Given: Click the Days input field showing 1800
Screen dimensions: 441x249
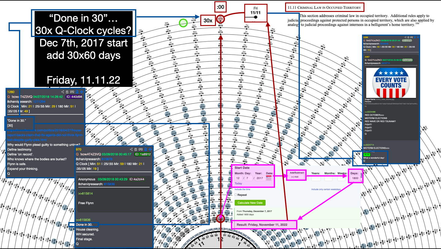Looking at the screenshot, I should (355, 178).
